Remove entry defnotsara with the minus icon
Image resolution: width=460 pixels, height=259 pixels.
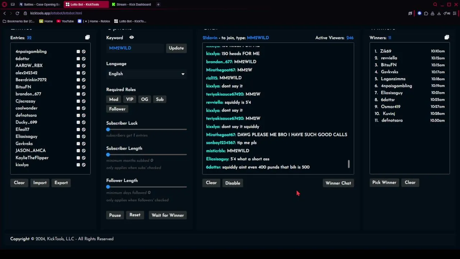(78, 115)
